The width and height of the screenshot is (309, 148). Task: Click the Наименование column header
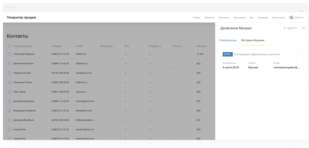23,46
